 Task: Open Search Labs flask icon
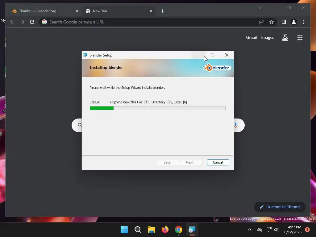(285, 37)
